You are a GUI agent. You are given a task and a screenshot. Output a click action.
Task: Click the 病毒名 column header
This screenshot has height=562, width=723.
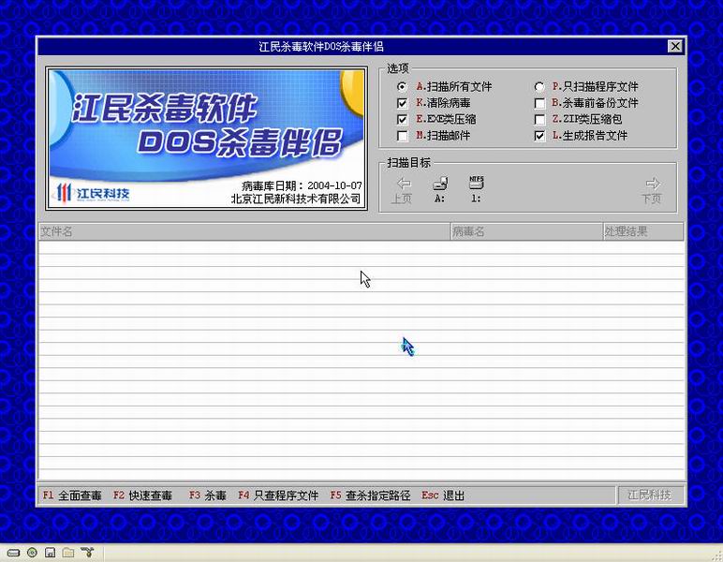click(526, 231)
